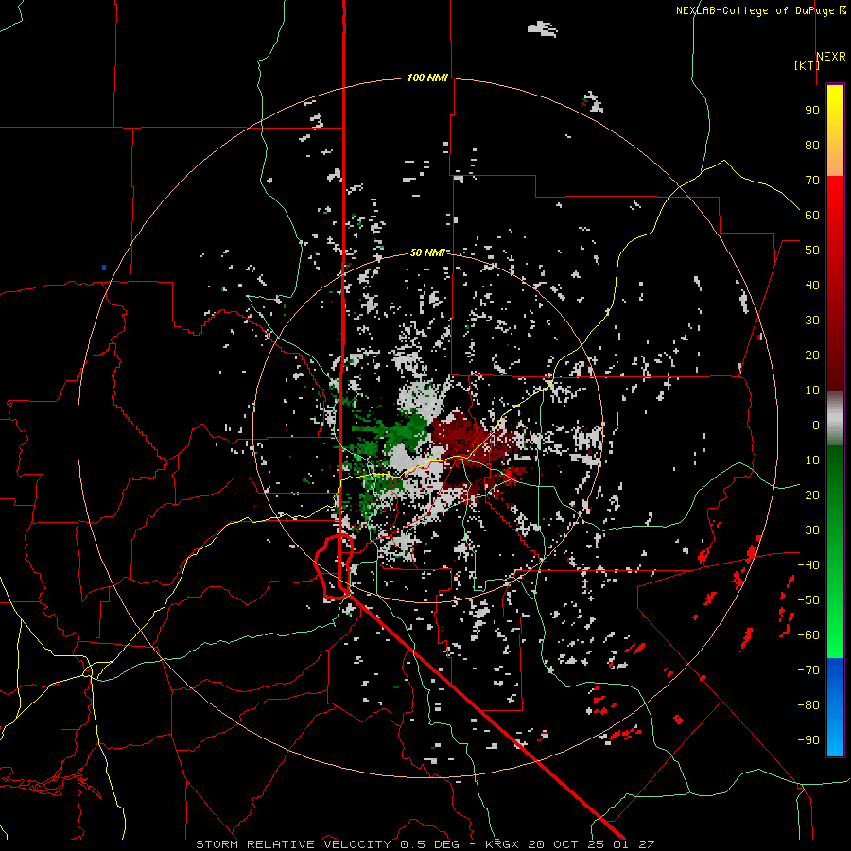851x851 pixels.
Task: Click the 30 value on velocity scale
Action: [x=812, y=321]
